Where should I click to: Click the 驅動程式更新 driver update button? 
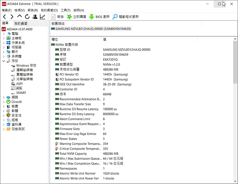[x=126, y=17]
